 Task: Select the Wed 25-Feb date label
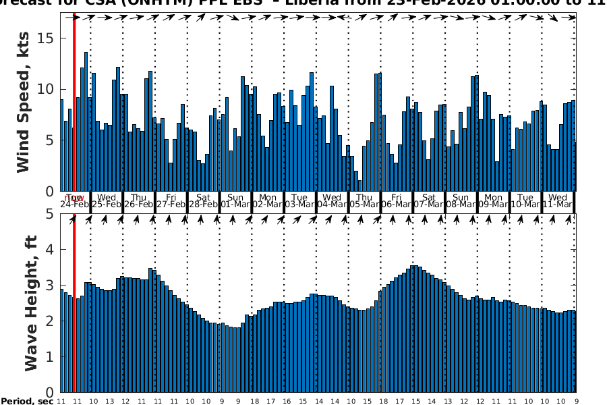(x=106, y=200)
